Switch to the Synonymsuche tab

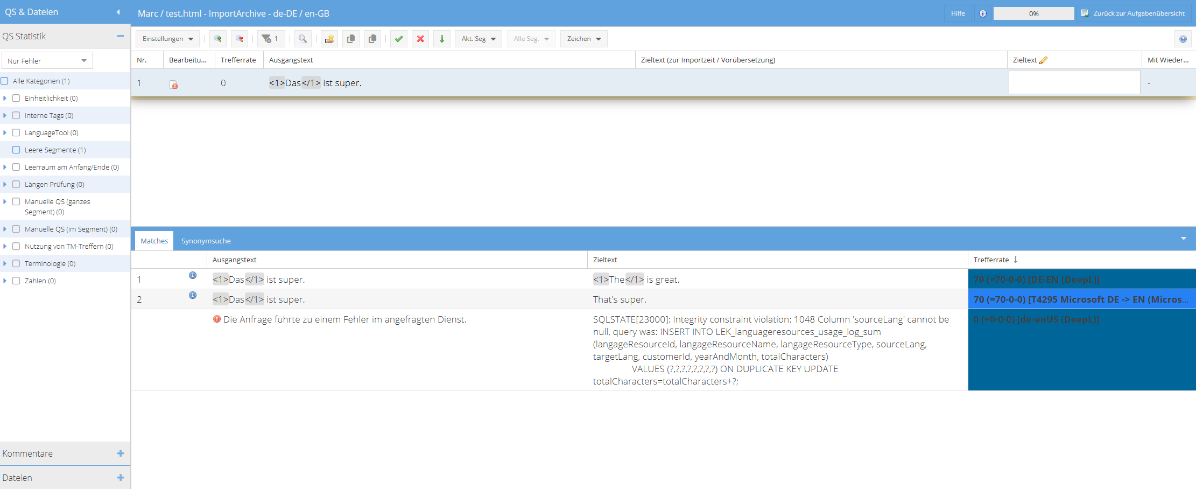point(206,241)
